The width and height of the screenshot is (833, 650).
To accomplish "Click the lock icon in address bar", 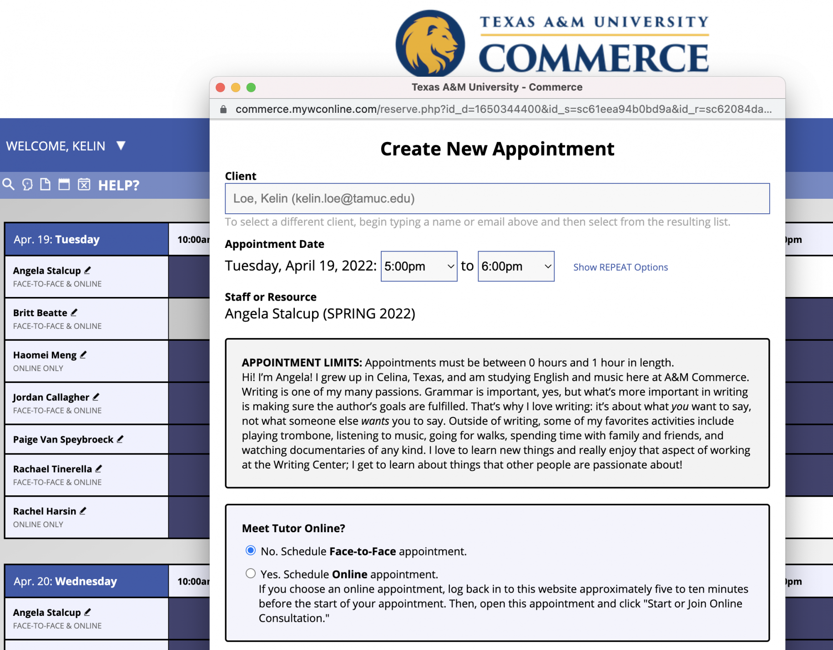I will [223, 109].
